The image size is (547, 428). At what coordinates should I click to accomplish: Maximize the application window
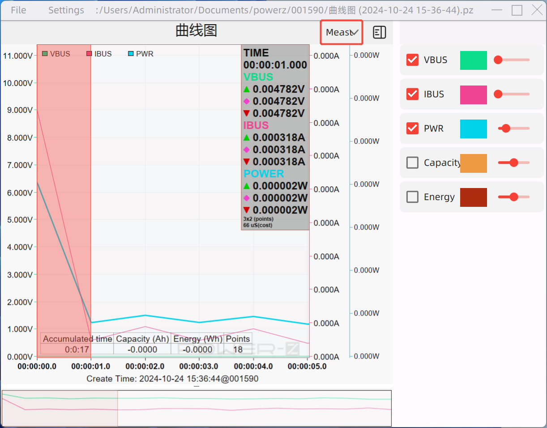click(x=517, y=10)
